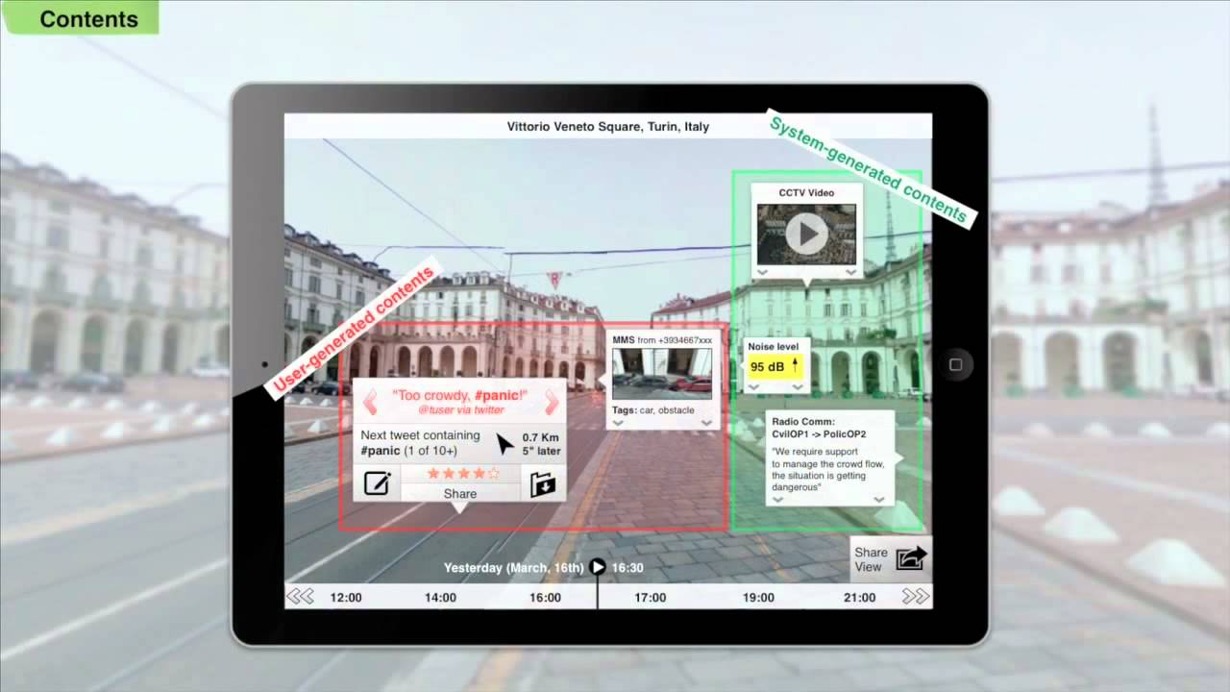Screen dimensions: 1230x692
Task: Click "Yesterday (March, 16th)" date label
Action: (513, 568)
